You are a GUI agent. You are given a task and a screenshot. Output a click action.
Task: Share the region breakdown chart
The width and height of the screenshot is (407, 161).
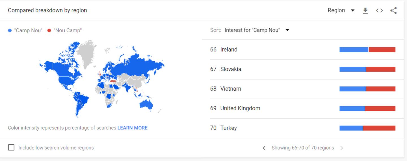[393, 11]
